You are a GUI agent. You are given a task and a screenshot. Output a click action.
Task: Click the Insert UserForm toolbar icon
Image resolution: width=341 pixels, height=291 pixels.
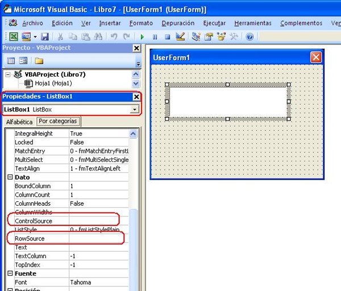[x=26, y=36]
